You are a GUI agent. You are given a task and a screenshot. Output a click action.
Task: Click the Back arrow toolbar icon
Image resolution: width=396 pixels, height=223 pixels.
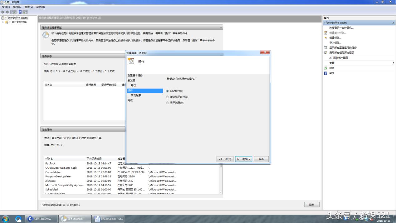(x=3, y=12)
